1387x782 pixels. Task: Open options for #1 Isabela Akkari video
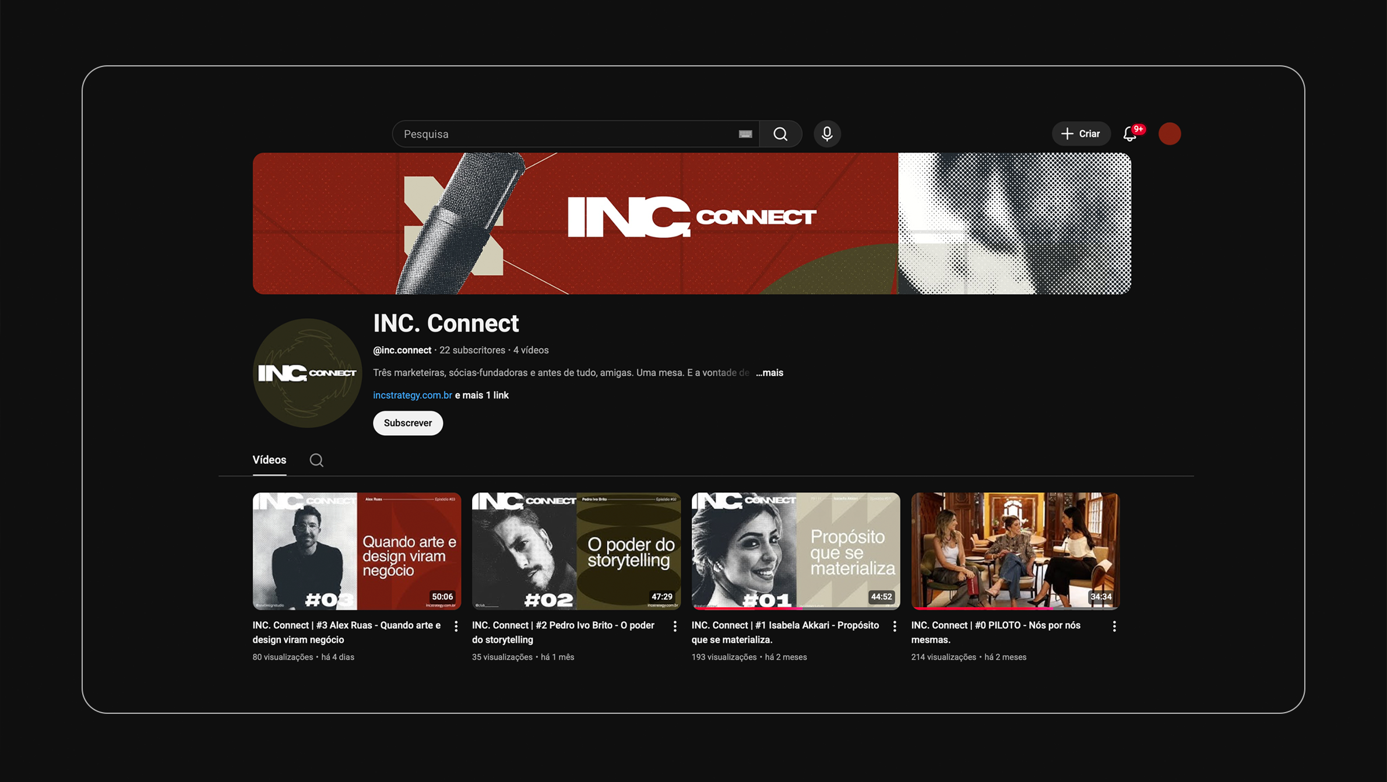pyautogui.click(x=895, y=626)
